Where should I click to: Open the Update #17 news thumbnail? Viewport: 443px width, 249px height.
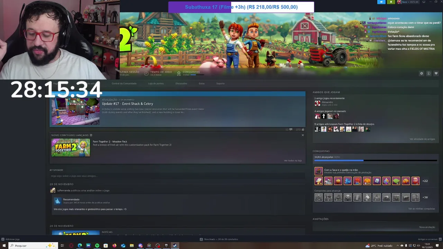75,111
